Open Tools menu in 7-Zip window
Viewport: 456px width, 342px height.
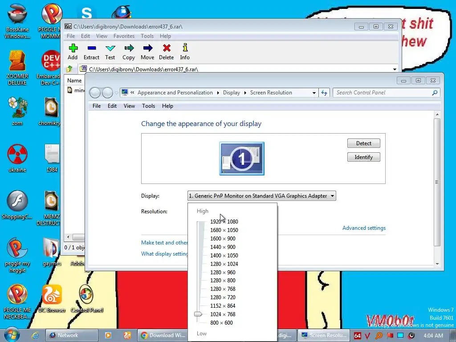pyautogui.click(x=147, y=36)
